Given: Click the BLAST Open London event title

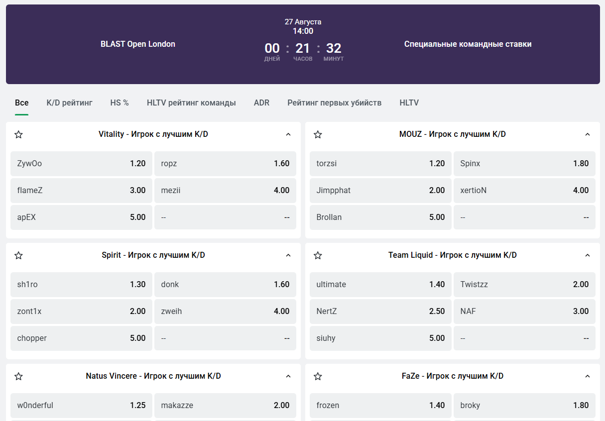Looking at the screenshot, I should tap(138, 44).
